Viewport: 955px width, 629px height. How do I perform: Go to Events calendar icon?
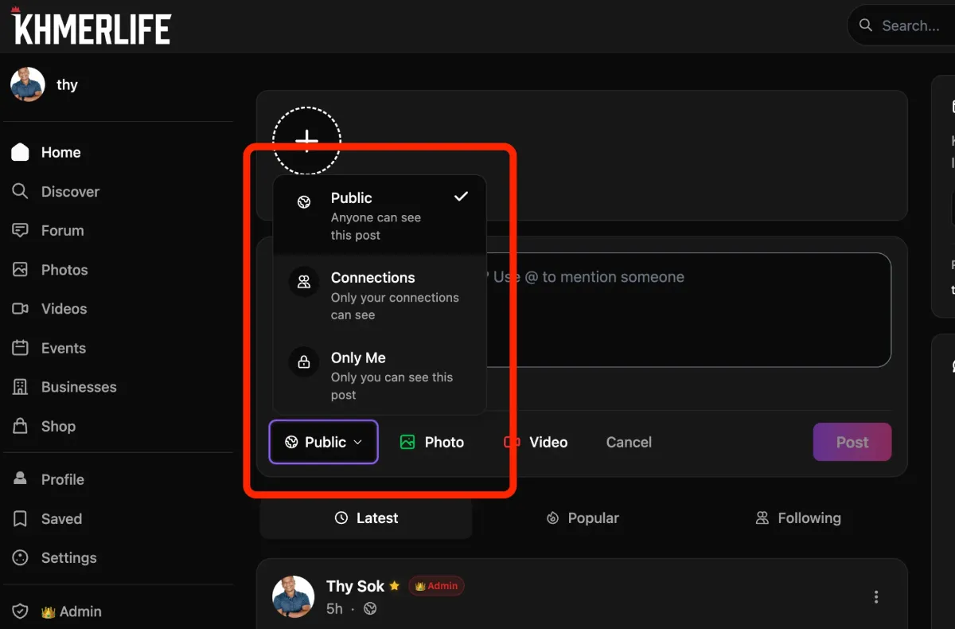21,348
